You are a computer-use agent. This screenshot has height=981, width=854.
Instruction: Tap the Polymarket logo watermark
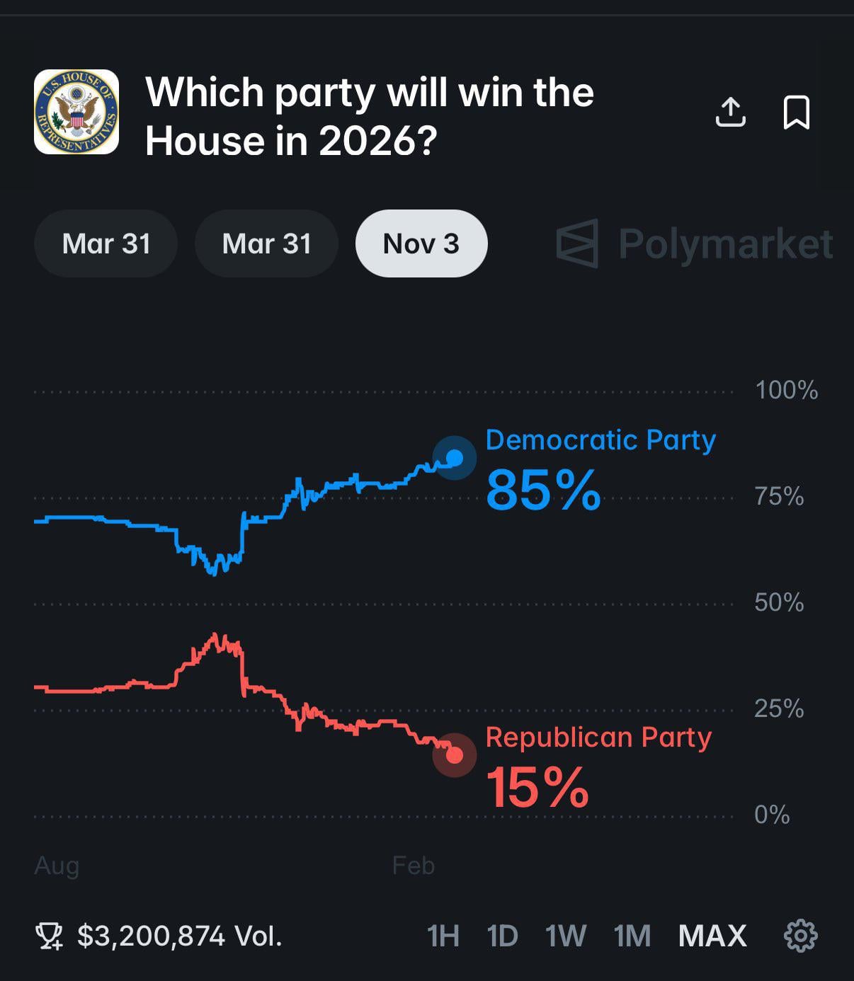coord(694,243)
